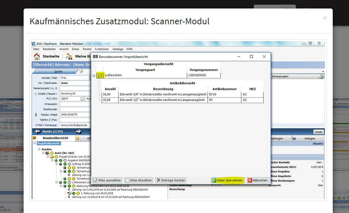This screenshot has height=213, width=349.
Task: Click the Meine Kunden people icon
Action: 69,56
